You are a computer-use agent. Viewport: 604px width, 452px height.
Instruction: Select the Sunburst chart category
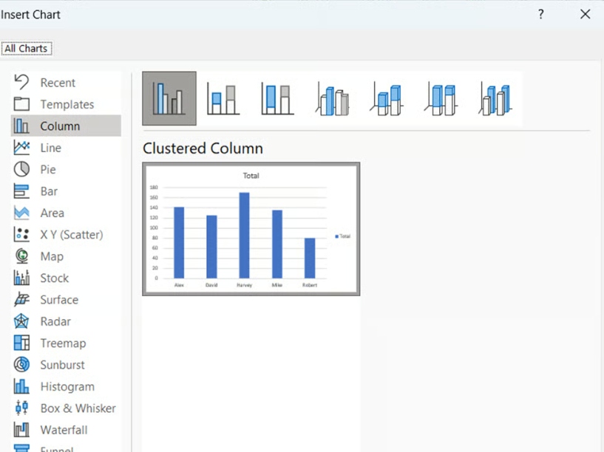point(62,365)
